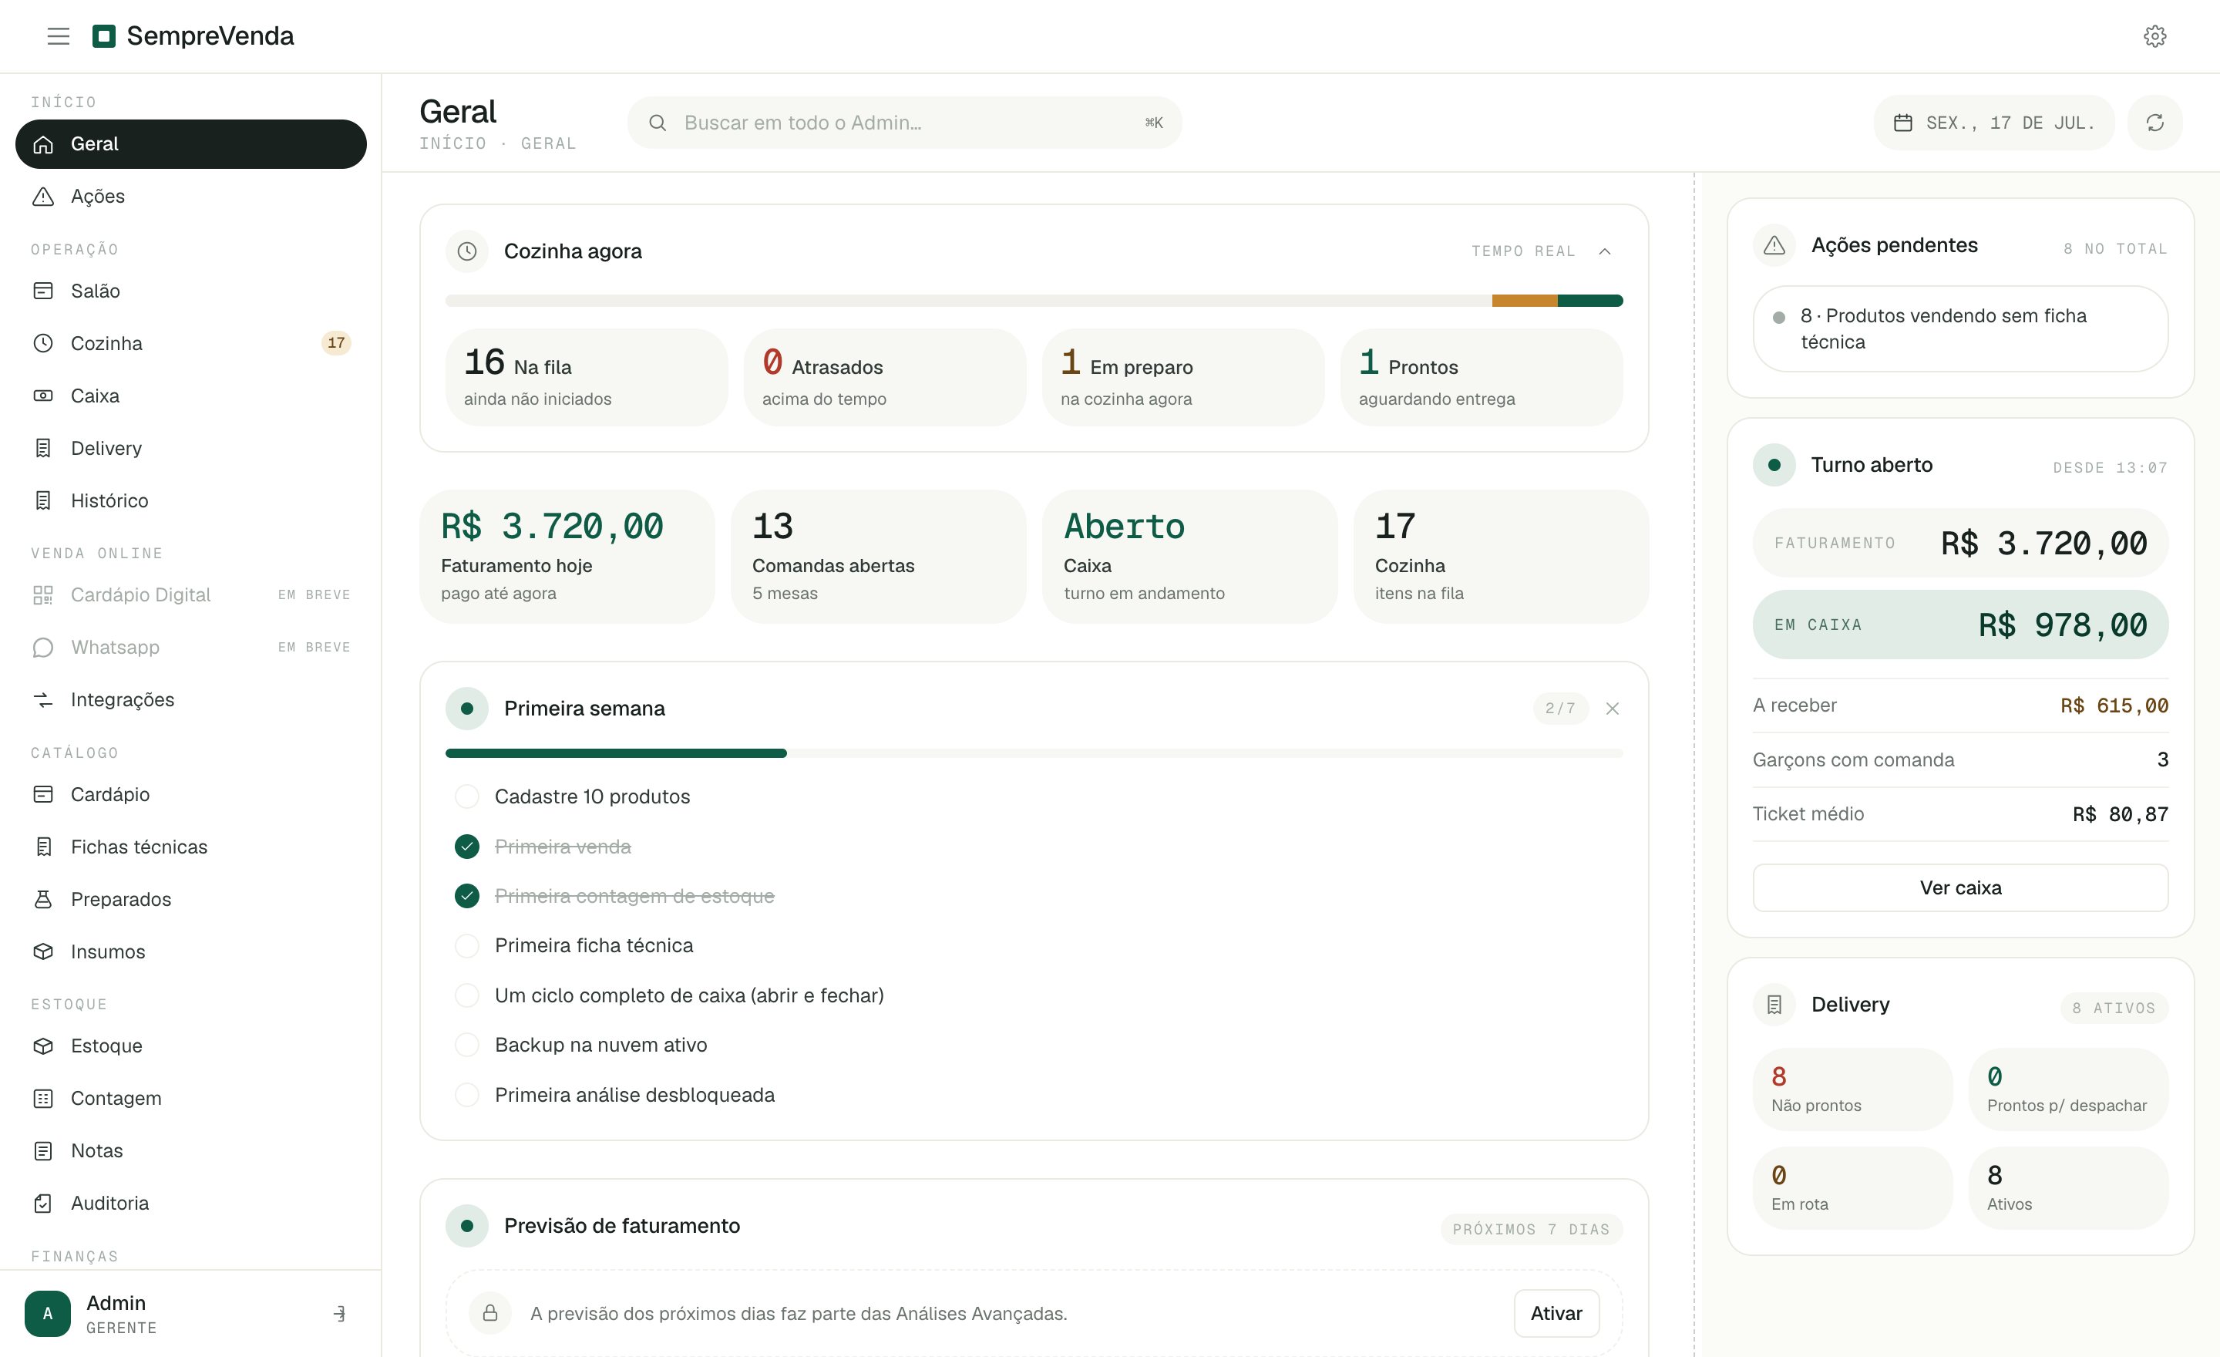Image resolution: width=2220 pixels, height=1357 pixels.
Task: Click the Cozinha clock icon in sidebar
Action: [x=43, y=343]
